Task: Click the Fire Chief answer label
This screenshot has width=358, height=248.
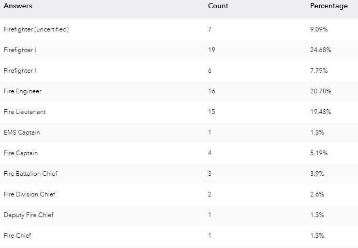Action: [17, 236]
